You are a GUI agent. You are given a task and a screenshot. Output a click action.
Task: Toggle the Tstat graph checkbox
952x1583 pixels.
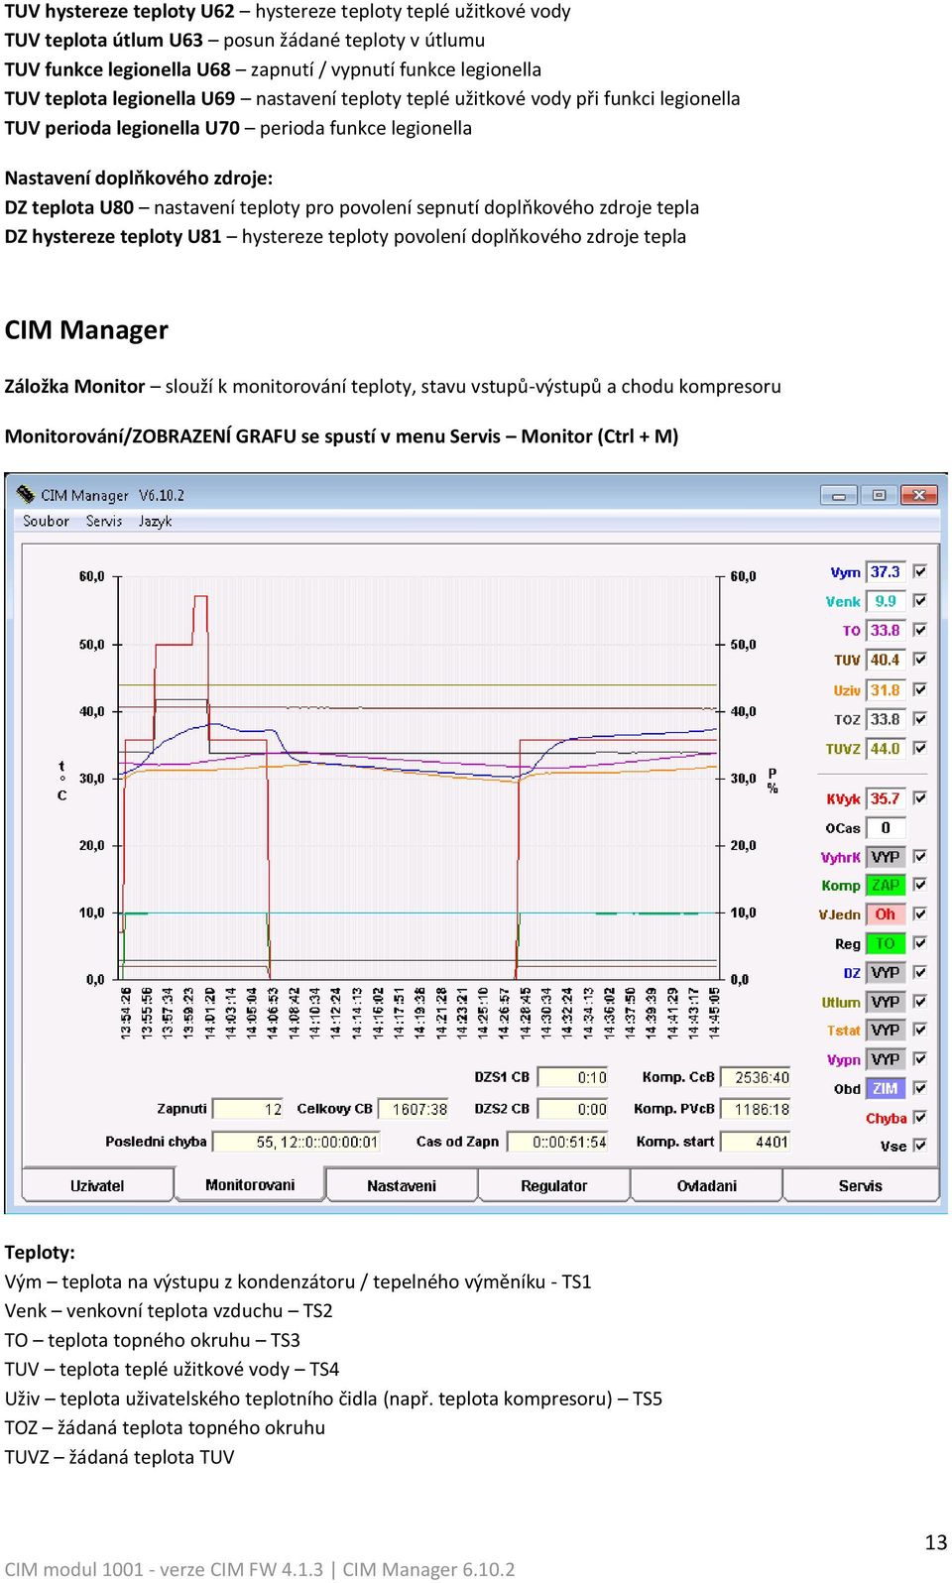[920, 1030]
